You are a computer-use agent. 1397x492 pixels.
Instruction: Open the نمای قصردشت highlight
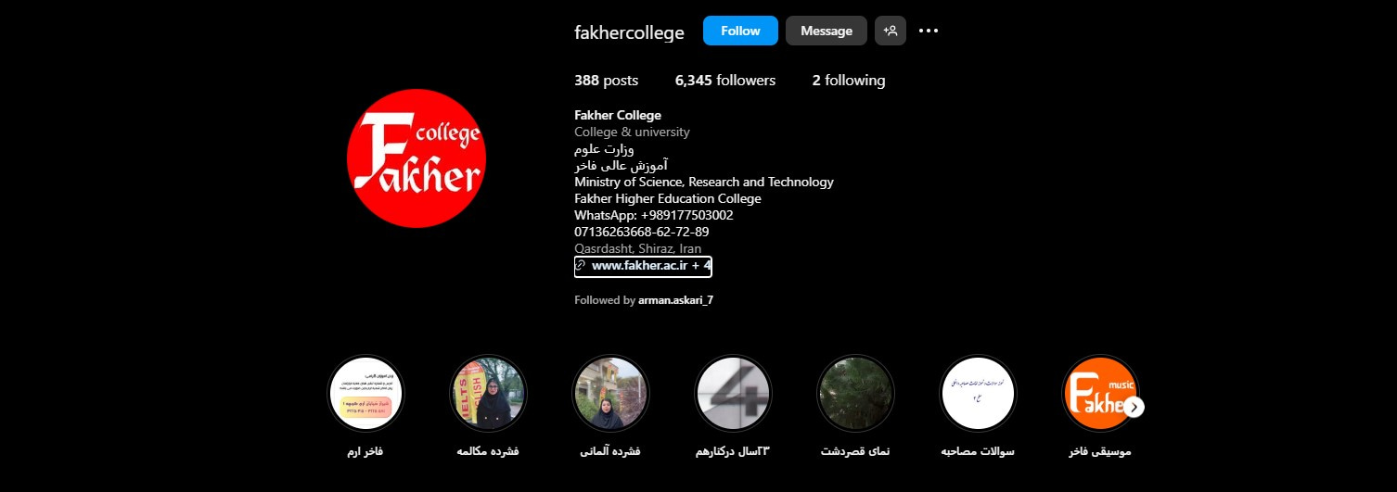click(x=855, y=394)
